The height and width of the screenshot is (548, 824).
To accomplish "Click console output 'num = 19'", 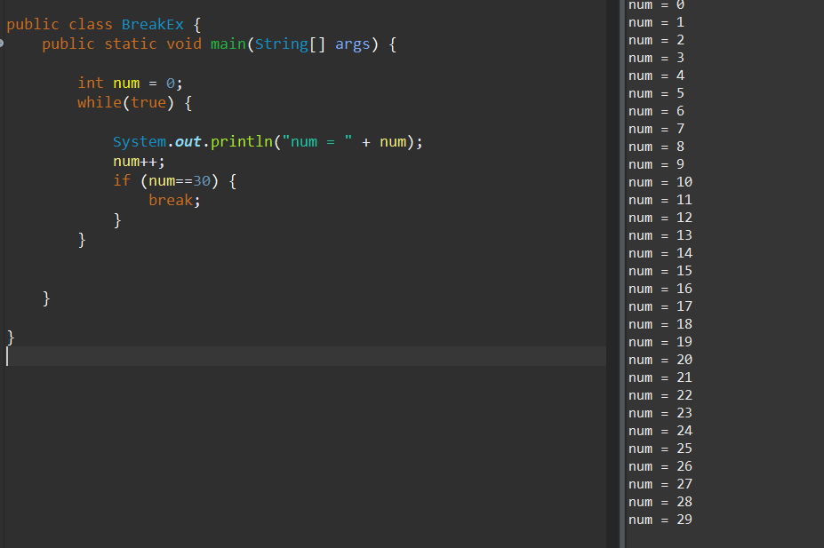I will click(x=660, y=342).
